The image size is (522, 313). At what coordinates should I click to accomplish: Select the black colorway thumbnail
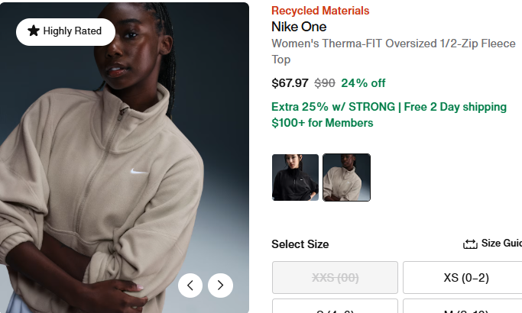(x=295, y=177)
